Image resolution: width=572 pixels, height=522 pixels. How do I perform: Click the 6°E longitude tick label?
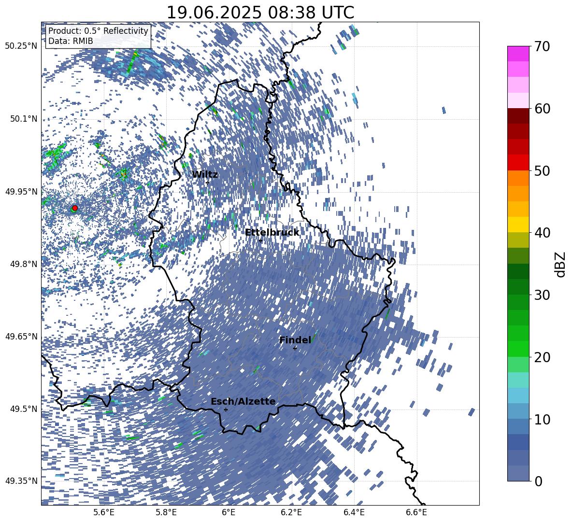(x=229, y=512)
